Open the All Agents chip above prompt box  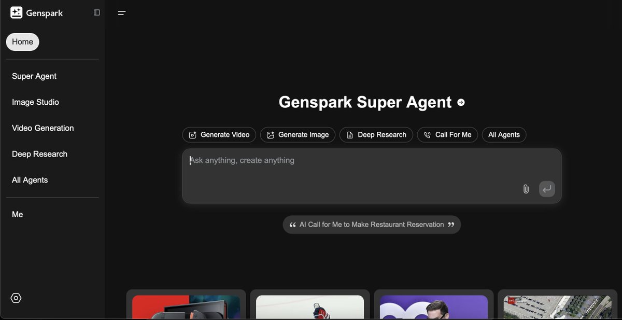(x=504, y=135)
